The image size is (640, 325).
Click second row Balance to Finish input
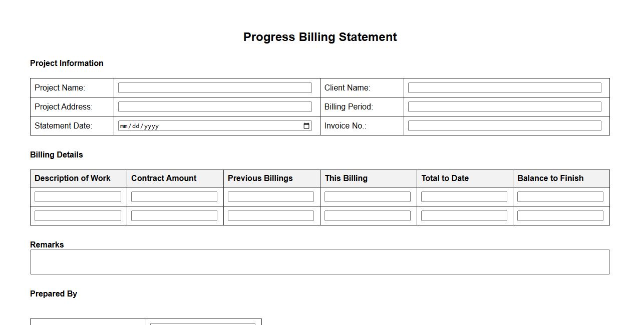click(560, 216)
